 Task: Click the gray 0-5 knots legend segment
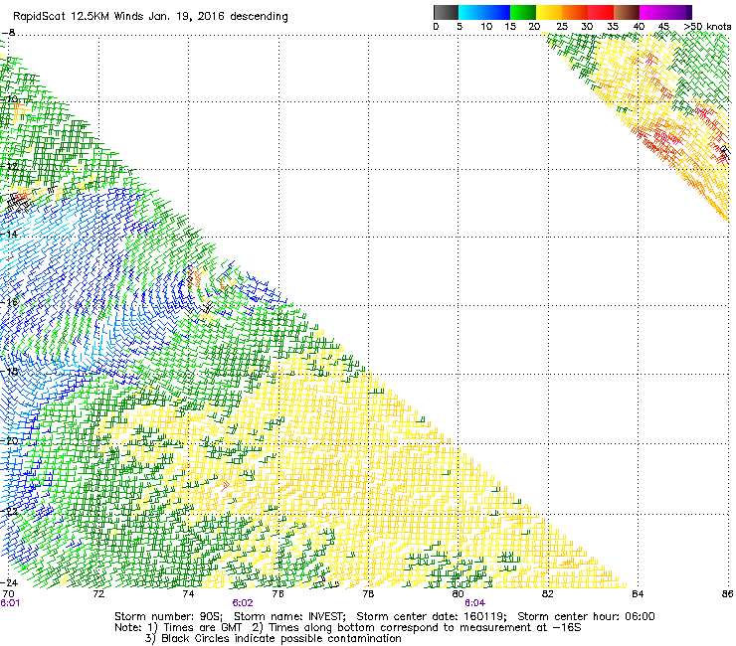point(446,12)
